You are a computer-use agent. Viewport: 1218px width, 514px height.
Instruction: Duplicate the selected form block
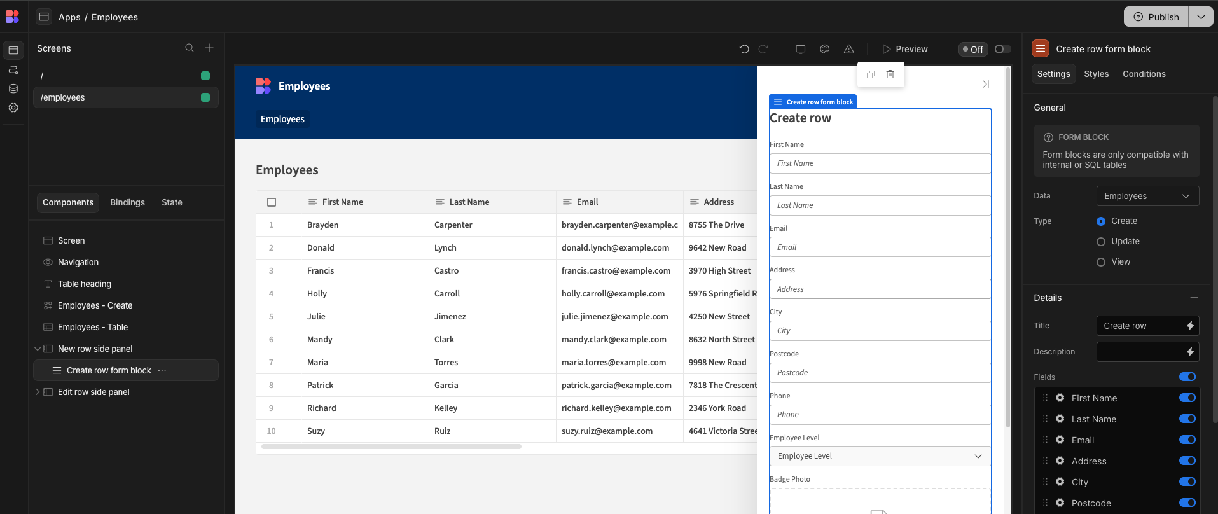(x=871, y=74)
